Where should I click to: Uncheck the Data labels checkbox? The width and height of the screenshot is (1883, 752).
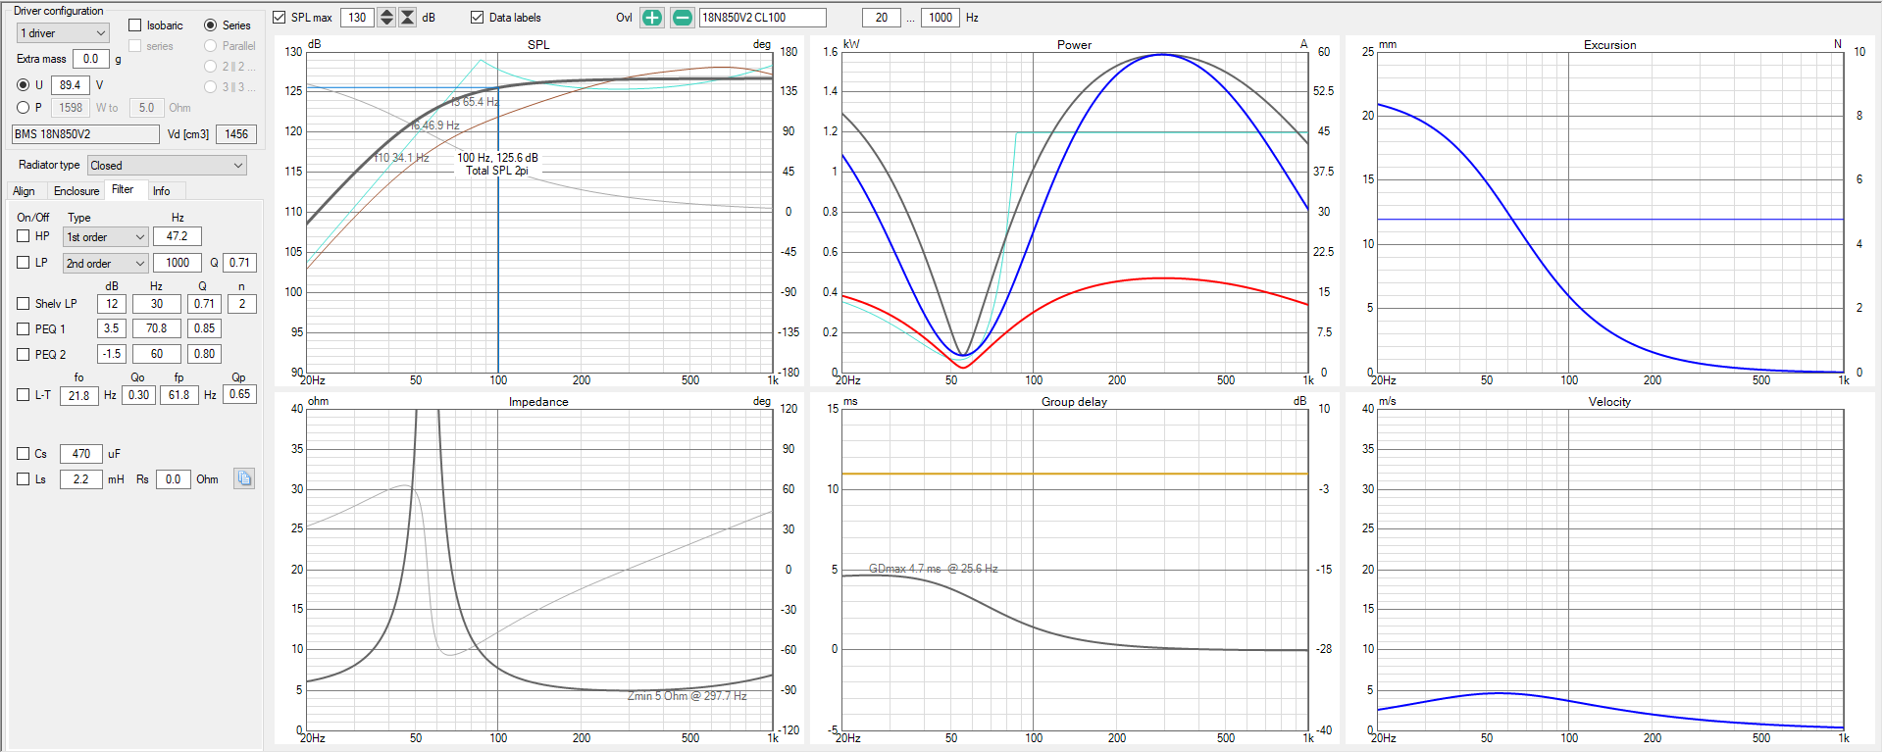pos(478,18)
